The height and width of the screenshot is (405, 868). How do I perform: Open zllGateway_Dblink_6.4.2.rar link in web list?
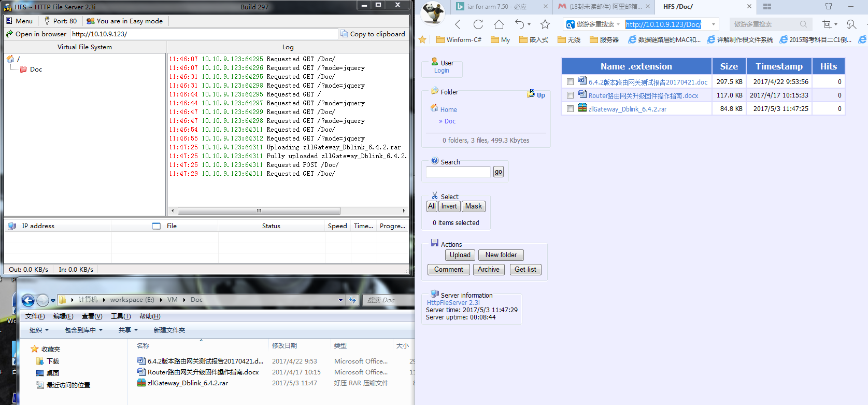pos(627,109)
